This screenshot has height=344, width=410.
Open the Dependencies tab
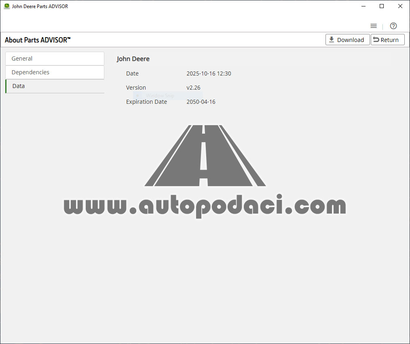coord(55,72)
